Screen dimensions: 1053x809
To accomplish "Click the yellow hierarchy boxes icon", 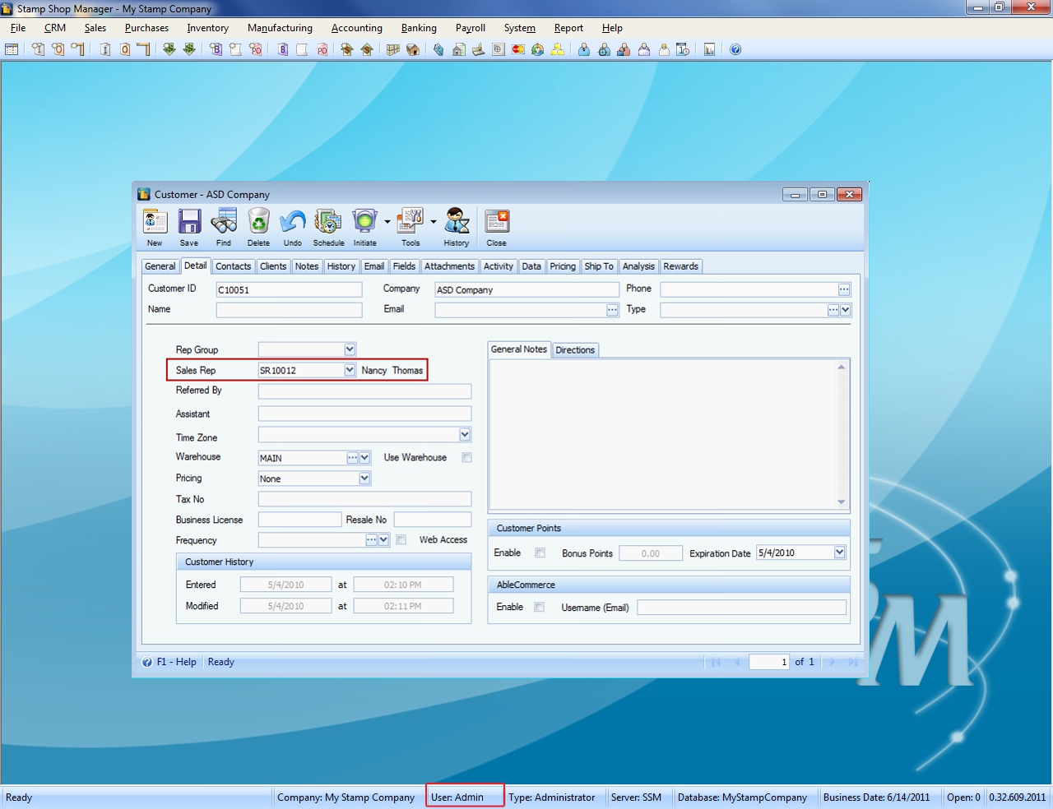I will [x=558, y=49].
